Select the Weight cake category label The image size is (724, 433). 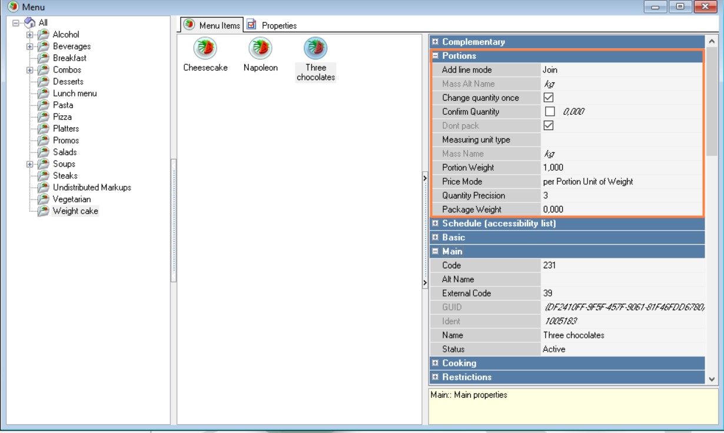pos(75,211)
